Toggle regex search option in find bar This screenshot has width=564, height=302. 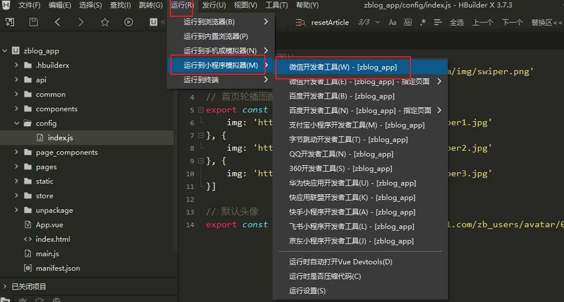click(423, 23)
